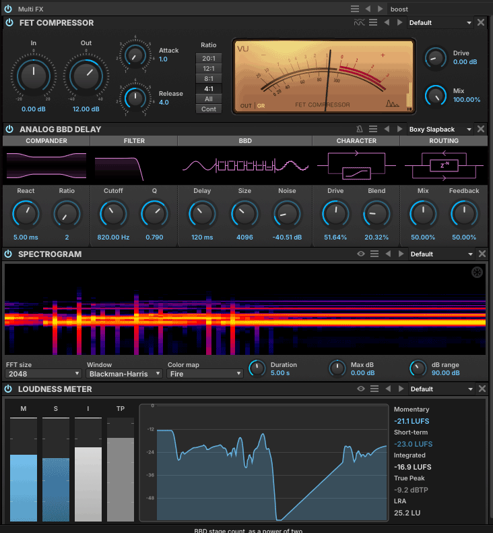Remove the Spectrogram module
The image size is (493, 533).
[482, 254]
